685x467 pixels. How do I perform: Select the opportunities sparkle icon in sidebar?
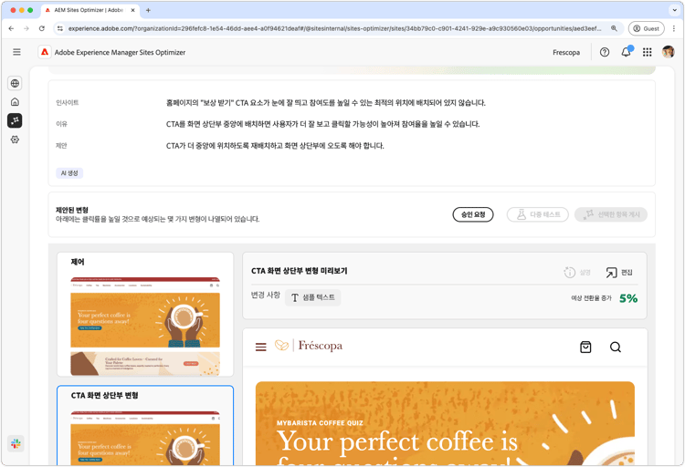(x=15, y=120)
